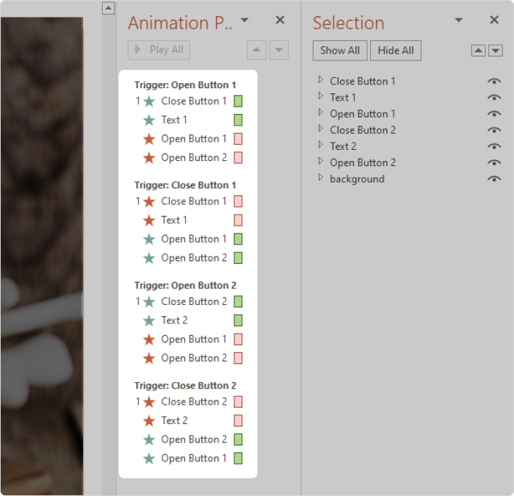
Task: Expand Close Button 1 in Selection pane
Action: [x=321, y=79]
